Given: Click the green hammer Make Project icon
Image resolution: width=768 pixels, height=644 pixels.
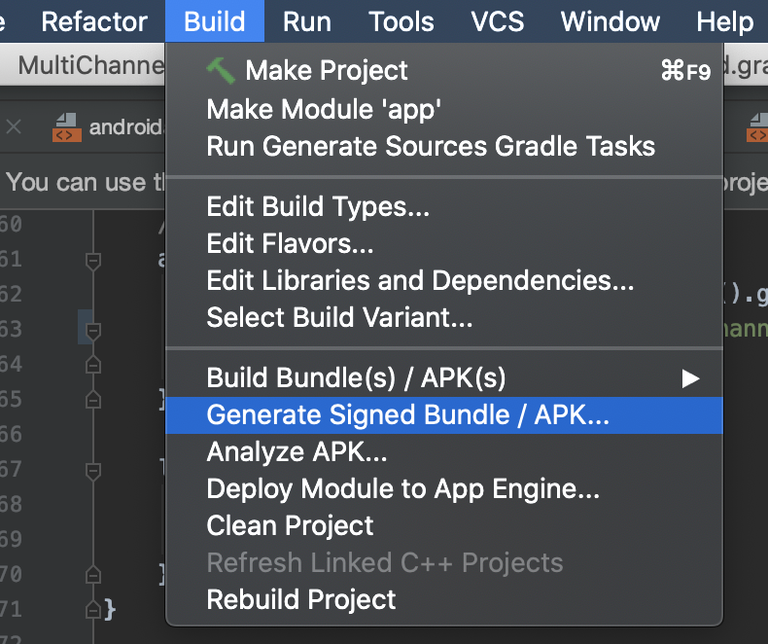Looking at the screenshot, I should pos(221,71).
